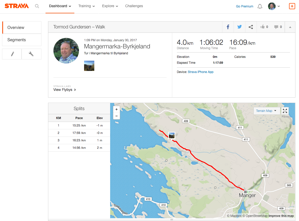Open the Terrain Map dropdown
This screenshot has height=221, width=299.
[x=266, y=111]
